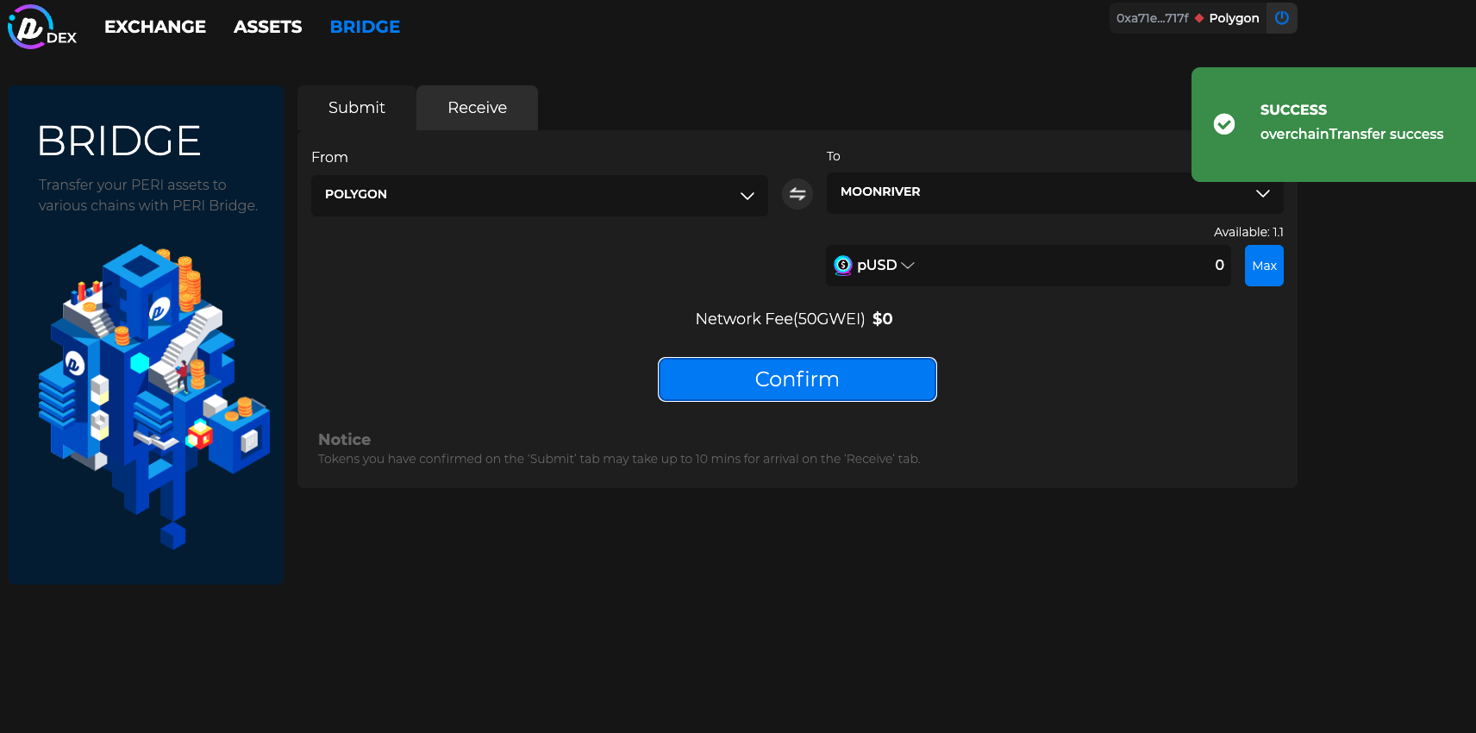This screenshot has height=733, width=1476.
Task: Switch to the Receive tab
Action: 477,108
